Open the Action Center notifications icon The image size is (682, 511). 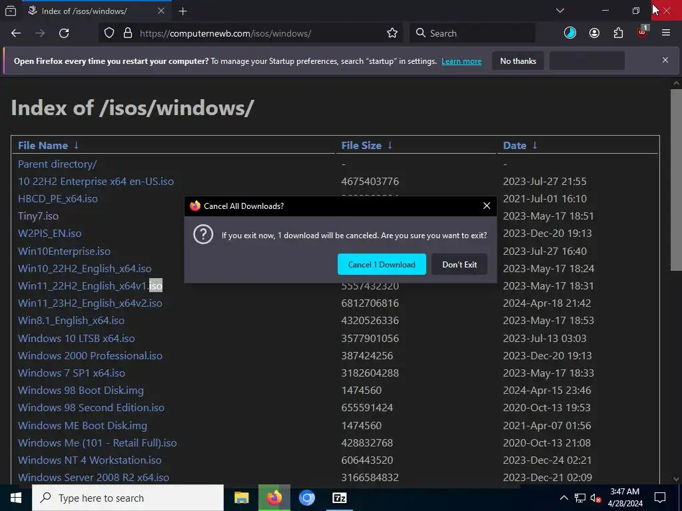coord(660,498)
